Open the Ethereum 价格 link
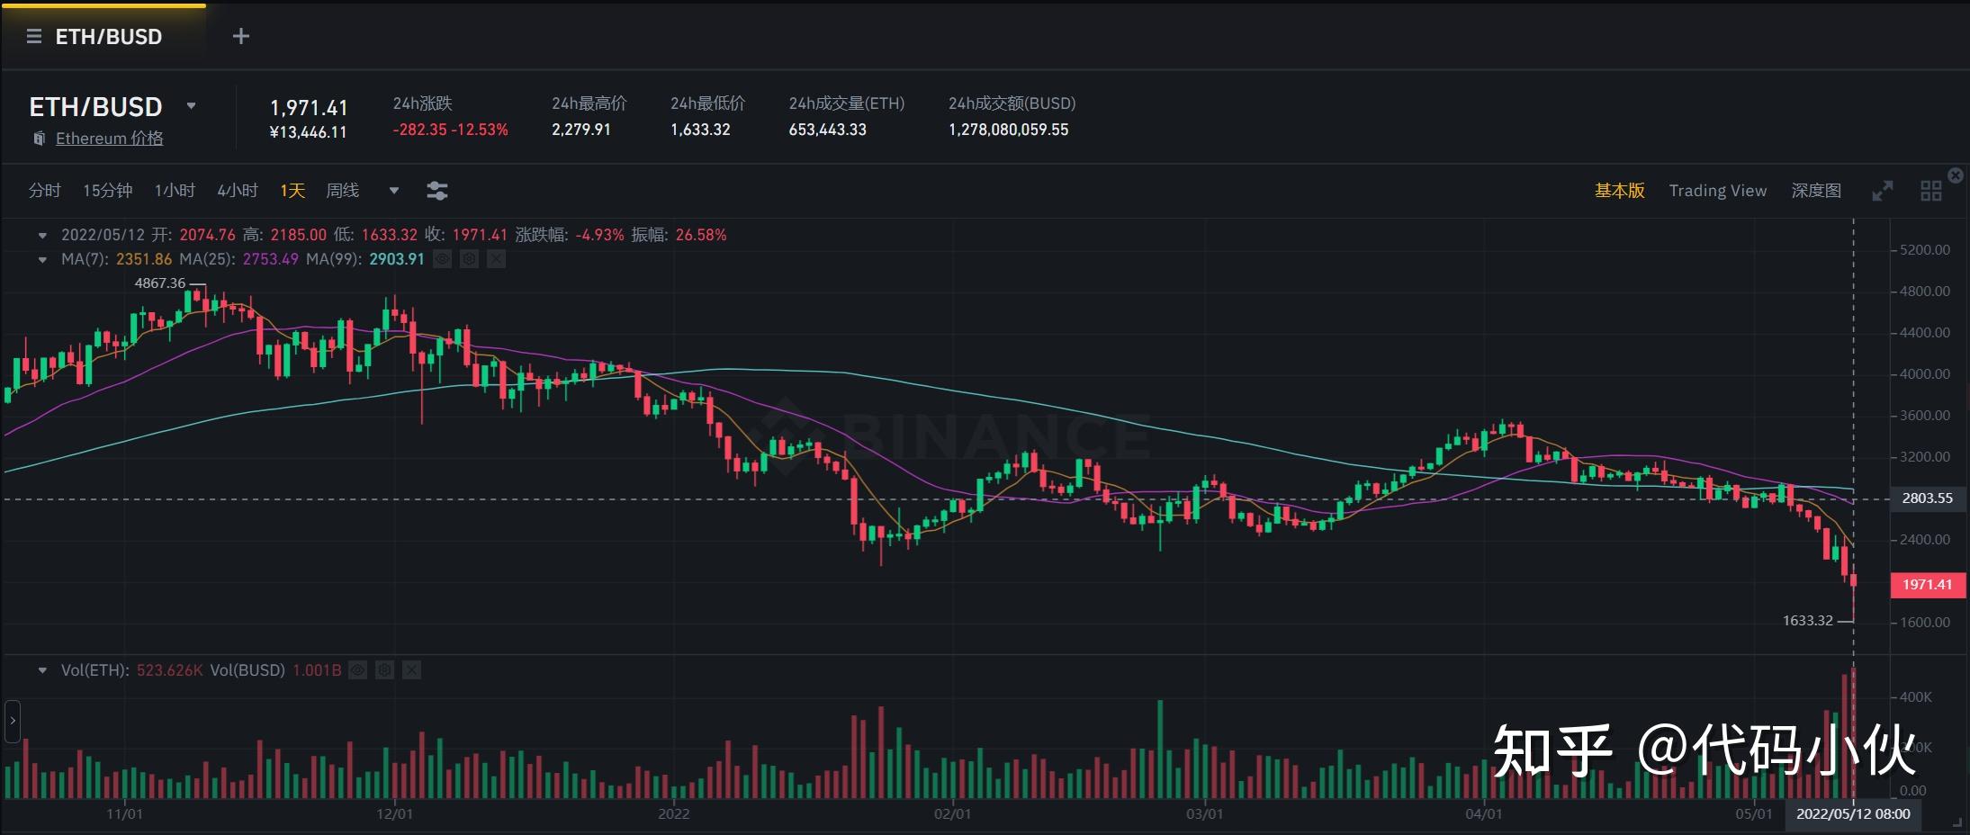Image resolution: width=1970 pixels, height=835 pixels. pyautogui.click(x=110, y=139)
